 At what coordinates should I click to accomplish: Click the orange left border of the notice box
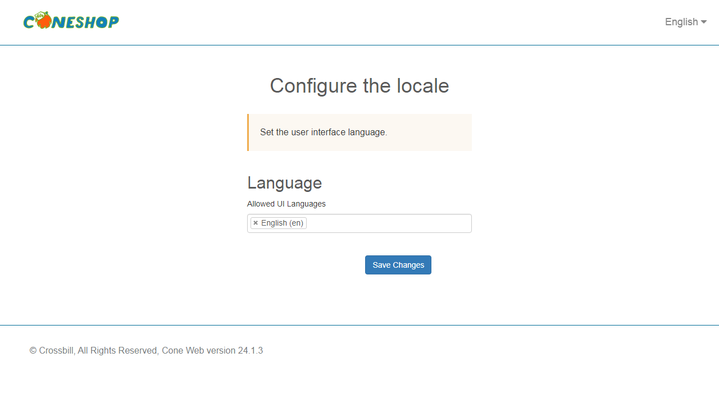pos(248,132)
